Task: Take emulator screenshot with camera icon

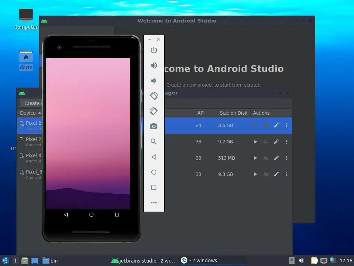Action: (154, 126)
